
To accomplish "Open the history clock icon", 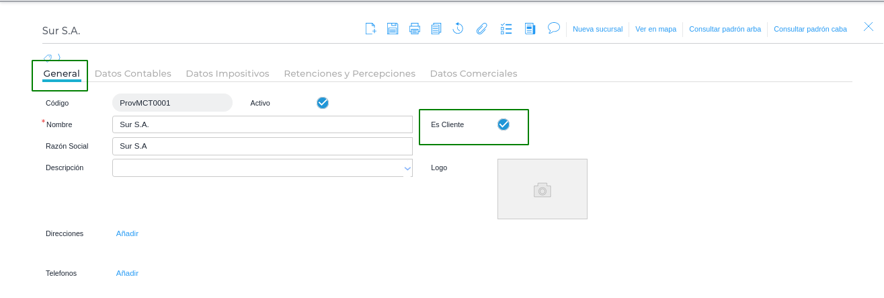I will [458, 28].
